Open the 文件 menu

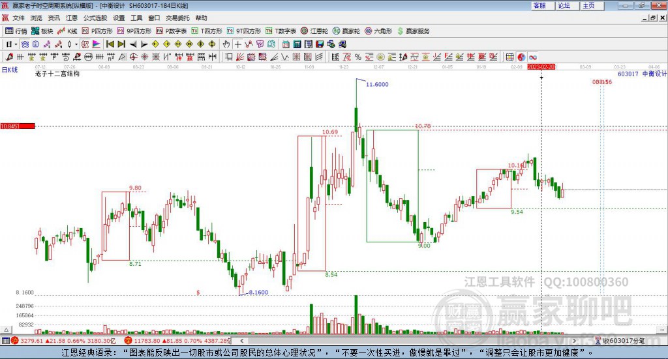pos(19,18)
